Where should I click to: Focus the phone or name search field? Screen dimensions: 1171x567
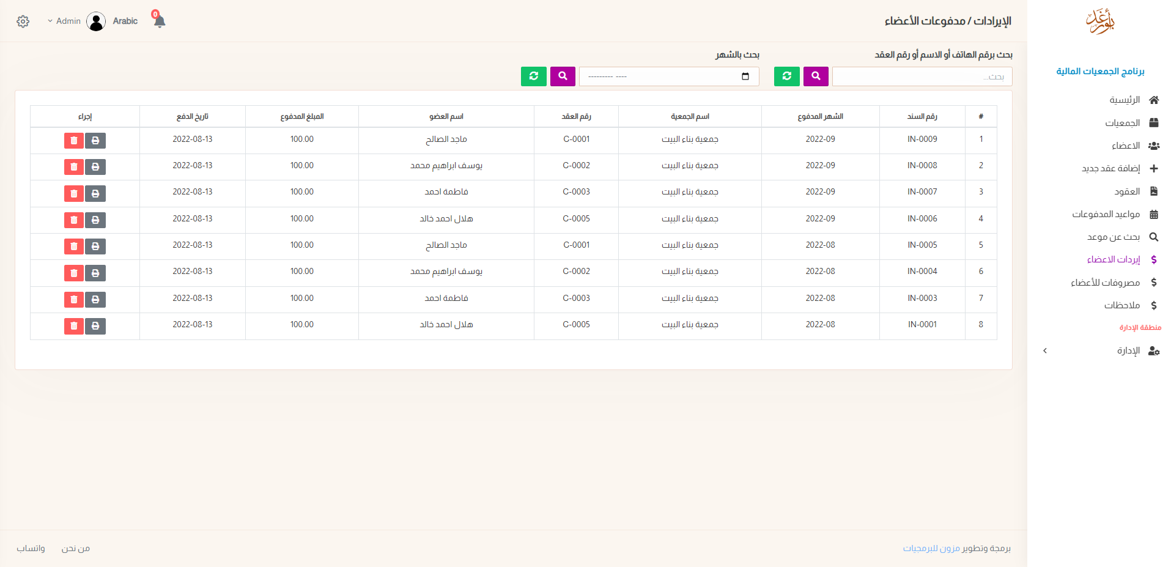pos(922,76)
